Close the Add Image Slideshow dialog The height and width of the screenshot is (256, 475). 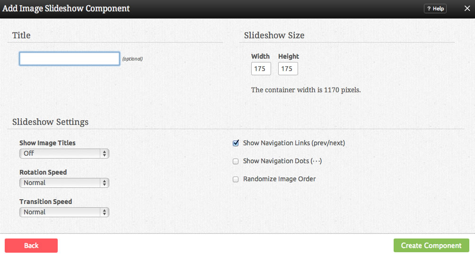point(467,9)
